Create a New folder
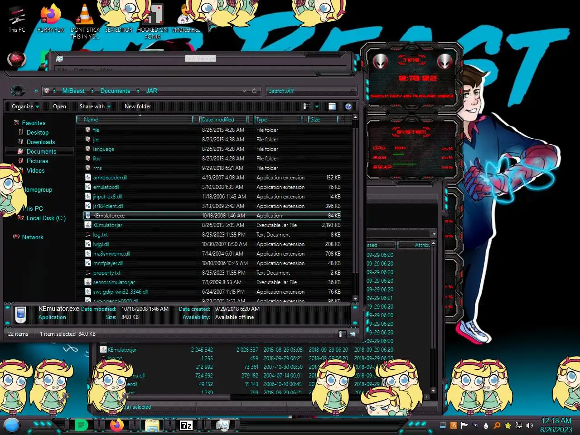580x435 pixels. pyautogui.click(x=138, y=106)
